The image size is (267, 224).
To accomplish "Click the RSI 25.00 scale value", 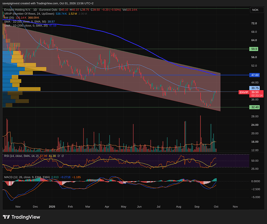I will [x=255, y=169].
